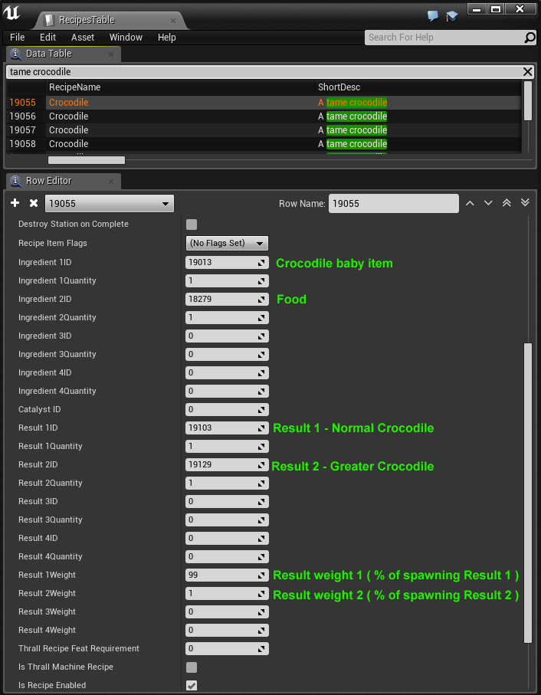This screenshot has height=695, width=541.
Task: Click the add new row plus icon
Action: (15, 203)
